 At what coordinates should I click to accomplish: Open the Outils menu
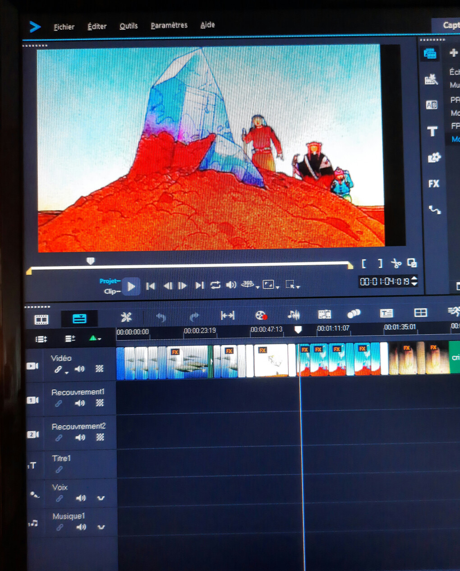coord(129,26)
